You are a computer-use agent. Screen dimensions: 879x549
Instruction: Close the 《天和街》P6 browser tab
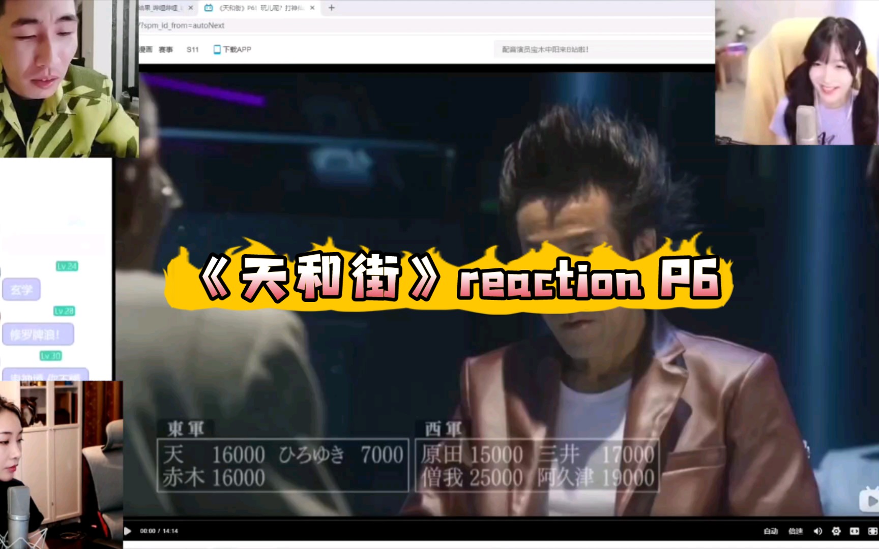tap(312, 8)
